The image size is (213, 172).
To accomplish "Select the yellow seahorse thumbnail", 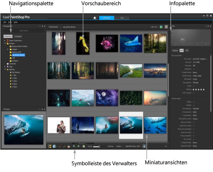I will [x=83, y=43].
